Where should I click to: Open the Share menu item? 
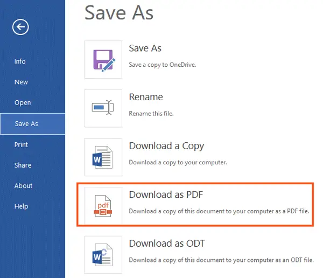click(x=23, y=165)
